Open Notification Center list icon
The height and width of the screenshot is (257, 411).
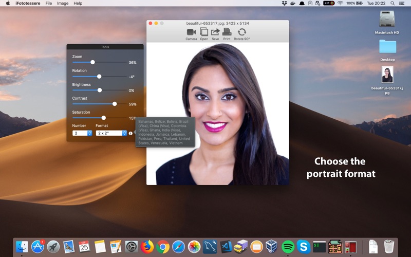(402, 3)
